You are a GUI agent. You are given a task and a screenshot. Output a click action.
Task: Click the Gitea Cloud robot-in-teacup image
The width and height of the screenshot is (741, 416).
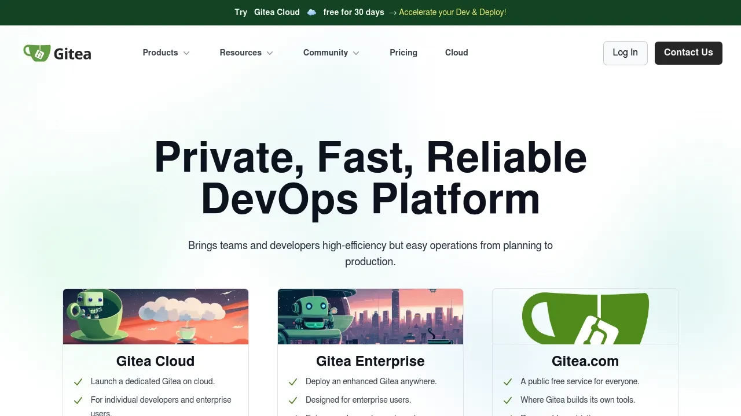click(x=156, y=317)
